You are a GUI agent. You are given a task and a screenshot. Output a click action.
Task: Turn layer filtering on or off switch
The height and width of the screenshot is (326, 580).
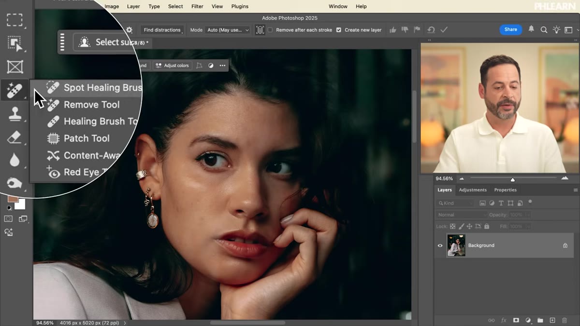click(530, 202)
